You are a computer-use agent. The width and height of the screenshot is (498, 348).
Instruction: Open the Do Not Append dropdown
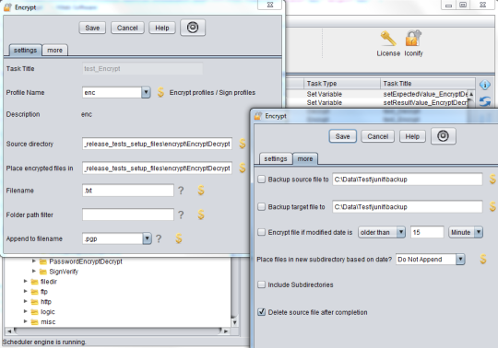click(460, 260)
